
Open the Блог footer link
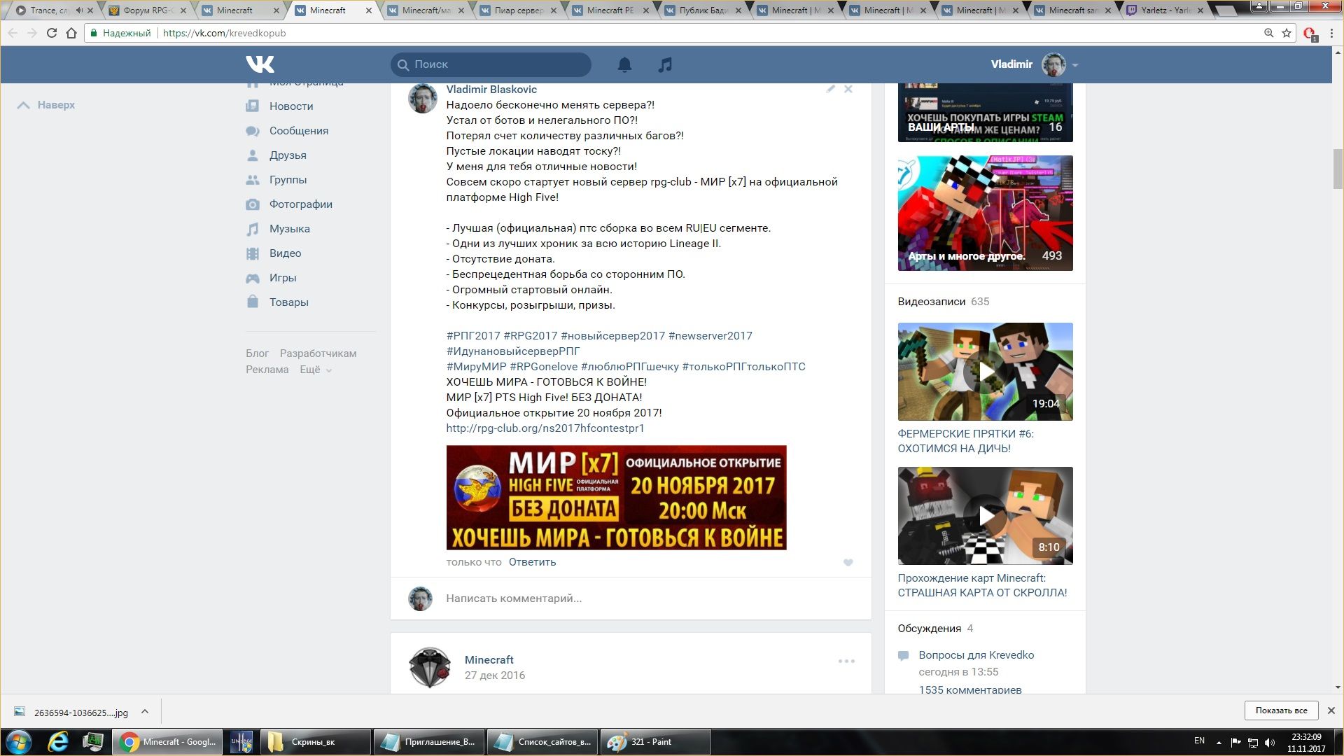coord(257,353)
